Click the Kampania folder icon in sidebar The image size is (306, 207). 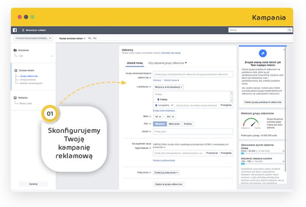point(15,50)
